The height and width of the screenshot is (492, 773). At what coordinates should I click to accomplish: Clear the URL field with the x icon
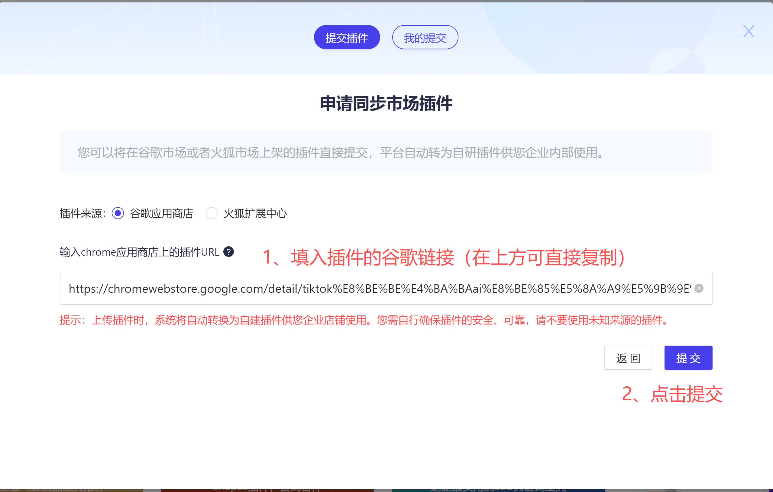click(699, 288)
